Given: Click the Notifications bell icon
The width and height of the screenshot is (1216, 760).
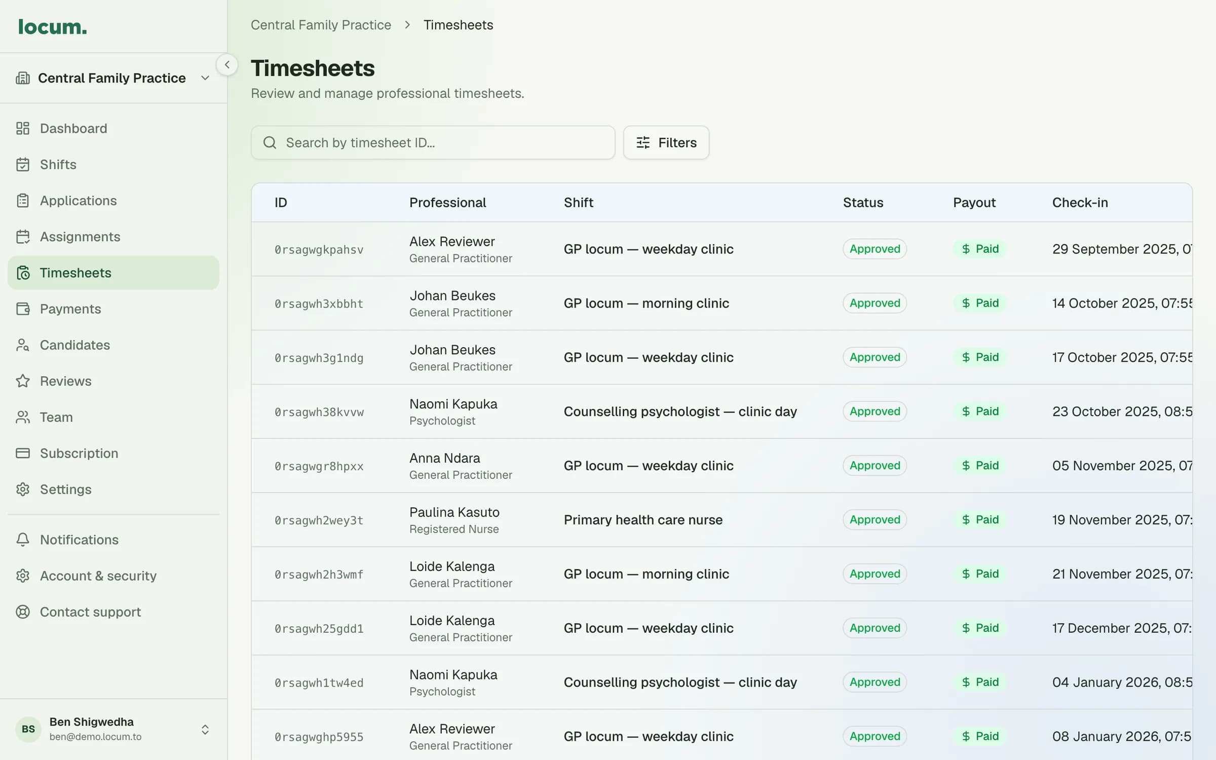Looking at the screenshot, I should point(23,540).
